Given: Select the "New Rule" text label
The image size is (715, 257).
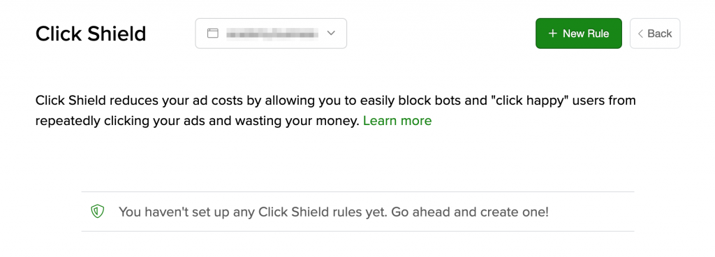Looking at the screenshot, I should point(586,34).
